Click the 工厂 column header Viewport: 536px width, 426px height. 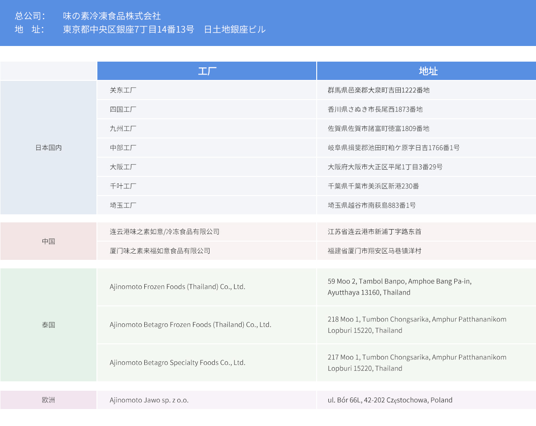pyautogui.click(x=207, y=71)
